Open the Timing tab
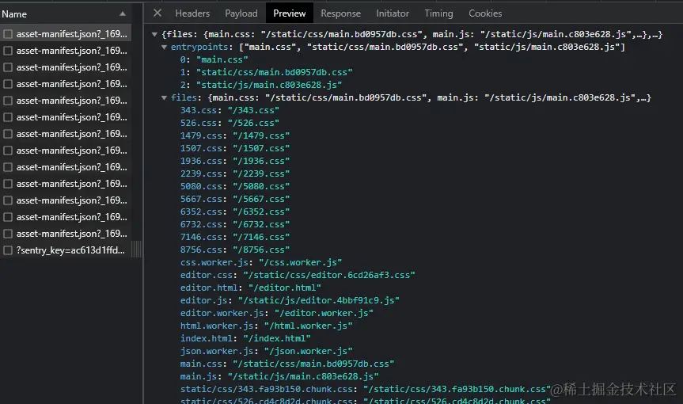683x404 pixels. pyautogui.click(x=438, y=13)
